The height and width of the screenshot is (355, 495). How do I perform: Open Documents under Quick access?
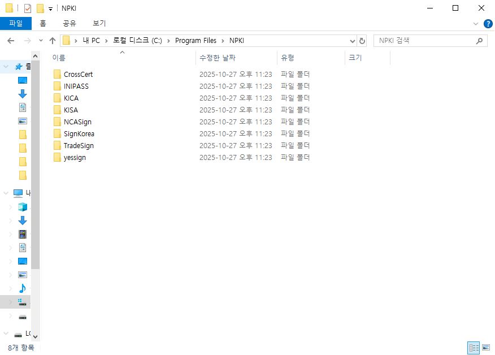point(23,107)
